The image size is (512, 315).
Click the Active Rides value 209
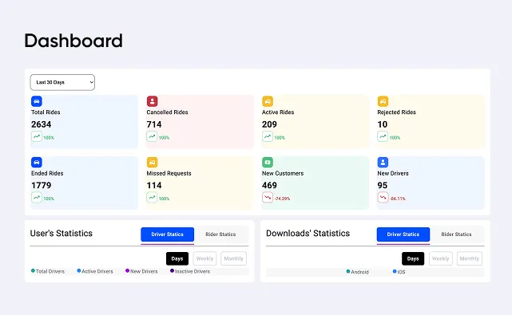coord(269,124)
